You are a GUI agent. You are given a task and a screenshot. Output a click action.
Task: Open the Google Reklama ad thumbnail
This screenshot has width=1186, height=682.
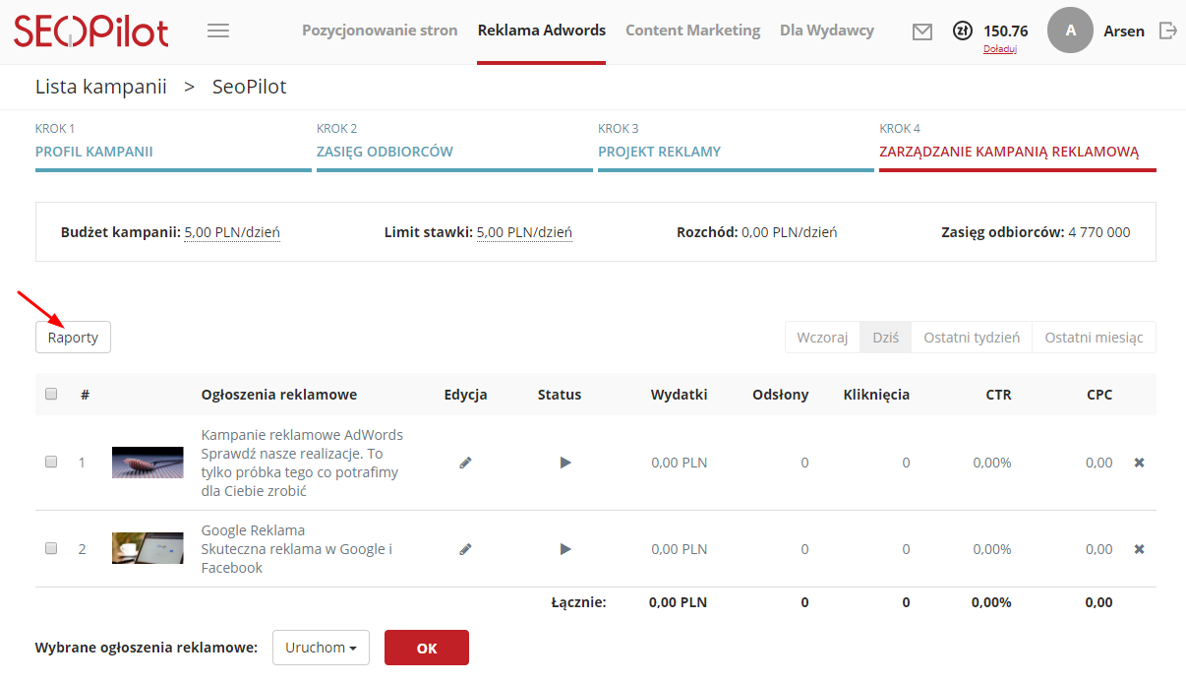pyautogui.click(x=148, y=548)
